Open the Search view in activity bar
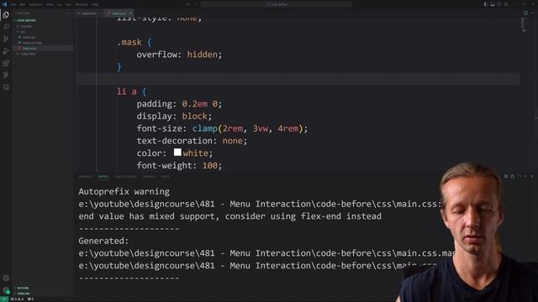The width and height of the screenshot is (538, 302). point(6,27)
